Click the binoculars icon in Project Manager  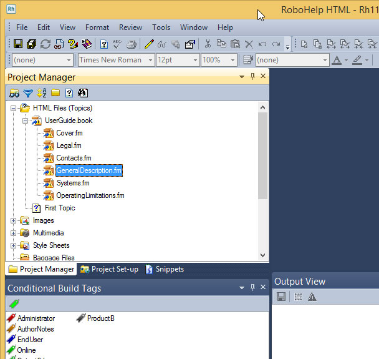pyautogui.click(x=14, y=93)
